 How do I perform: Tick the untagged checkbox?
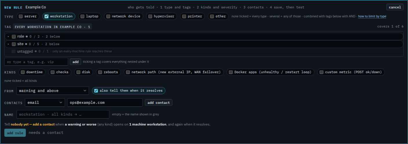click(x=14, y=51)
